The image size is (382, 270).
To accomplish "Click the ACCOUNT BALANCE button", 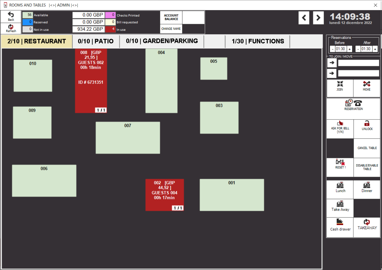I will pos(171,17).
